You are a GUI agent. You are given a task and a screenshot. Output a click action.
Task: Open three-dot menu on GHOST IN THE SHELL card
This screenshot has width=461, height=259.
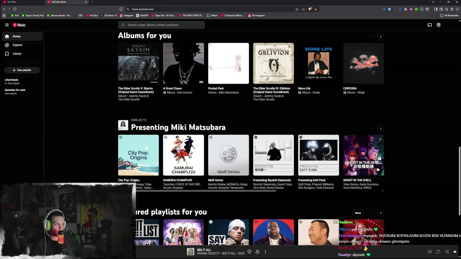(380, 139)
